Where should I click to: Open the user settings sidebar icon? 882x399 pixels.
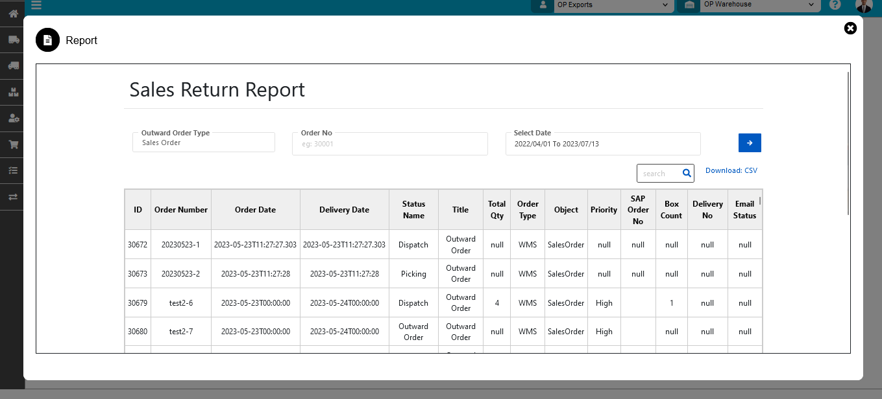point(13,119)
